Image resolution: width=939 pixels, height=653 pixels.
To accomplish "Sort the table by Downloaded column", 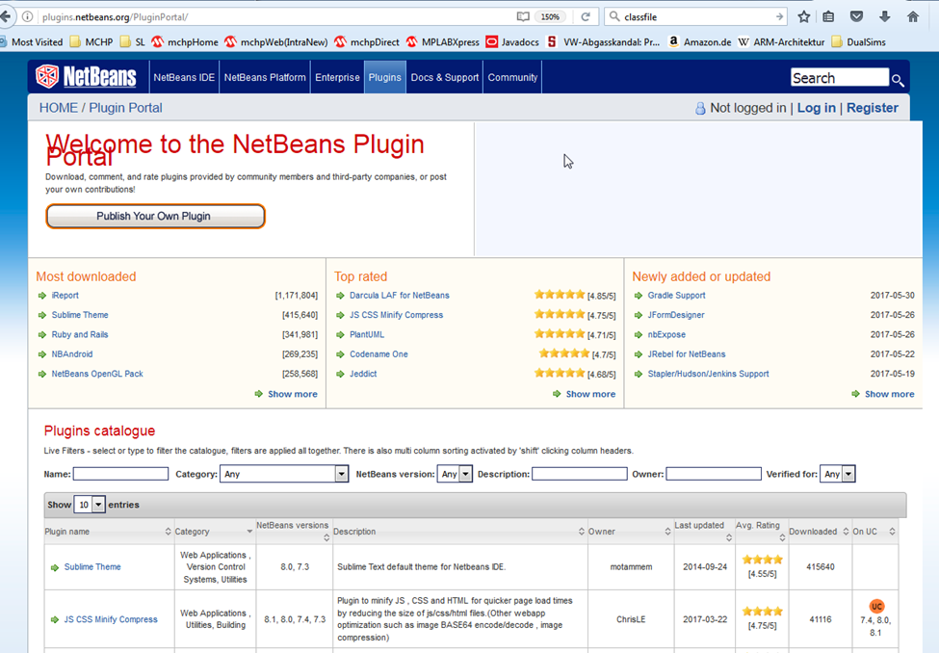I will point(820,532).
